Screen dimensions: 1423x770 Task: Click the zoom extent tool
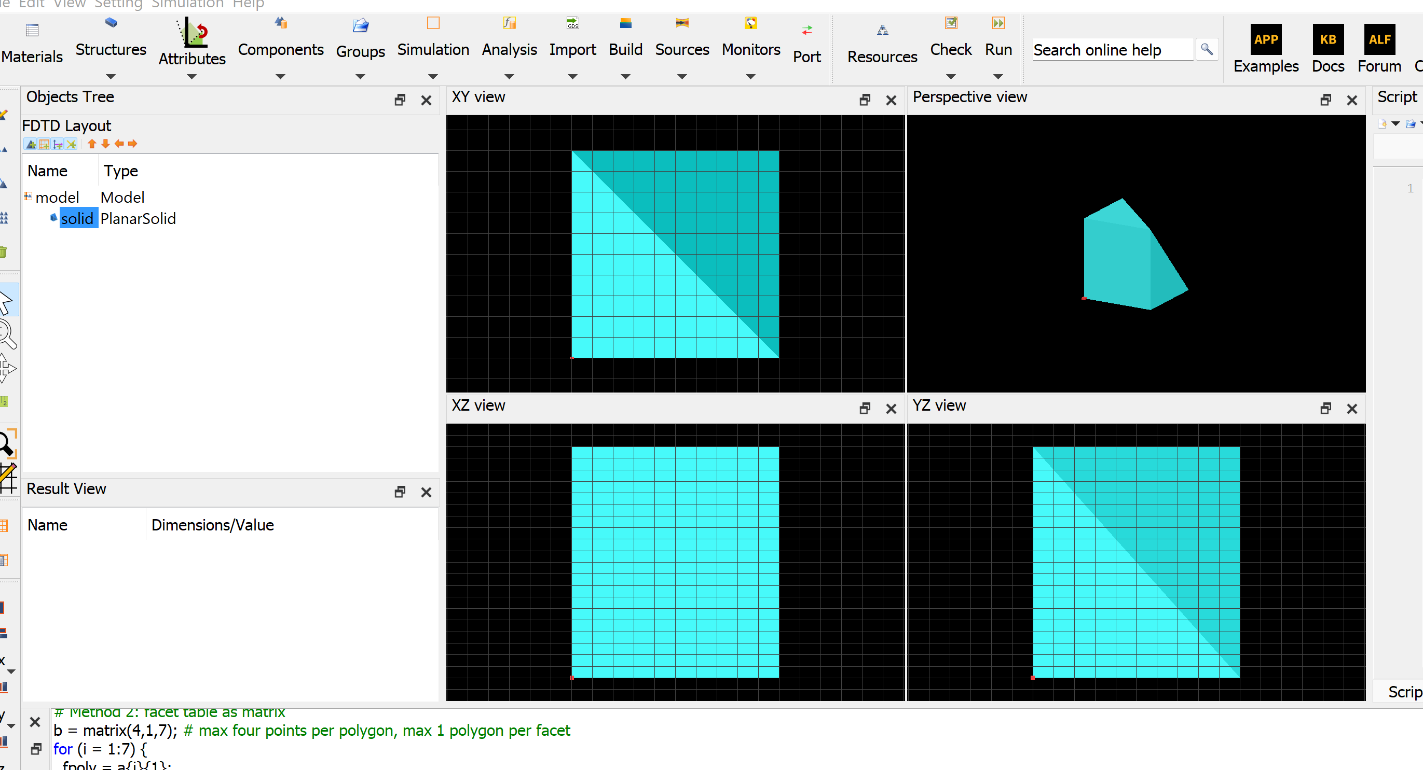[x=8, y=443]
